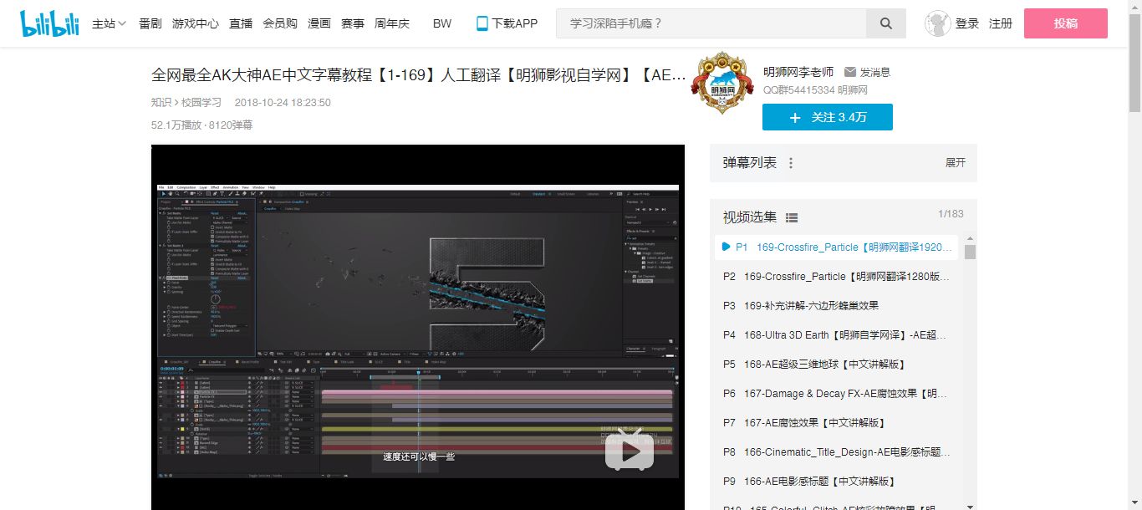Select P6 167-Damage & Decay FX episode
The image size is (1142, 510).
[x=837, y=393]
